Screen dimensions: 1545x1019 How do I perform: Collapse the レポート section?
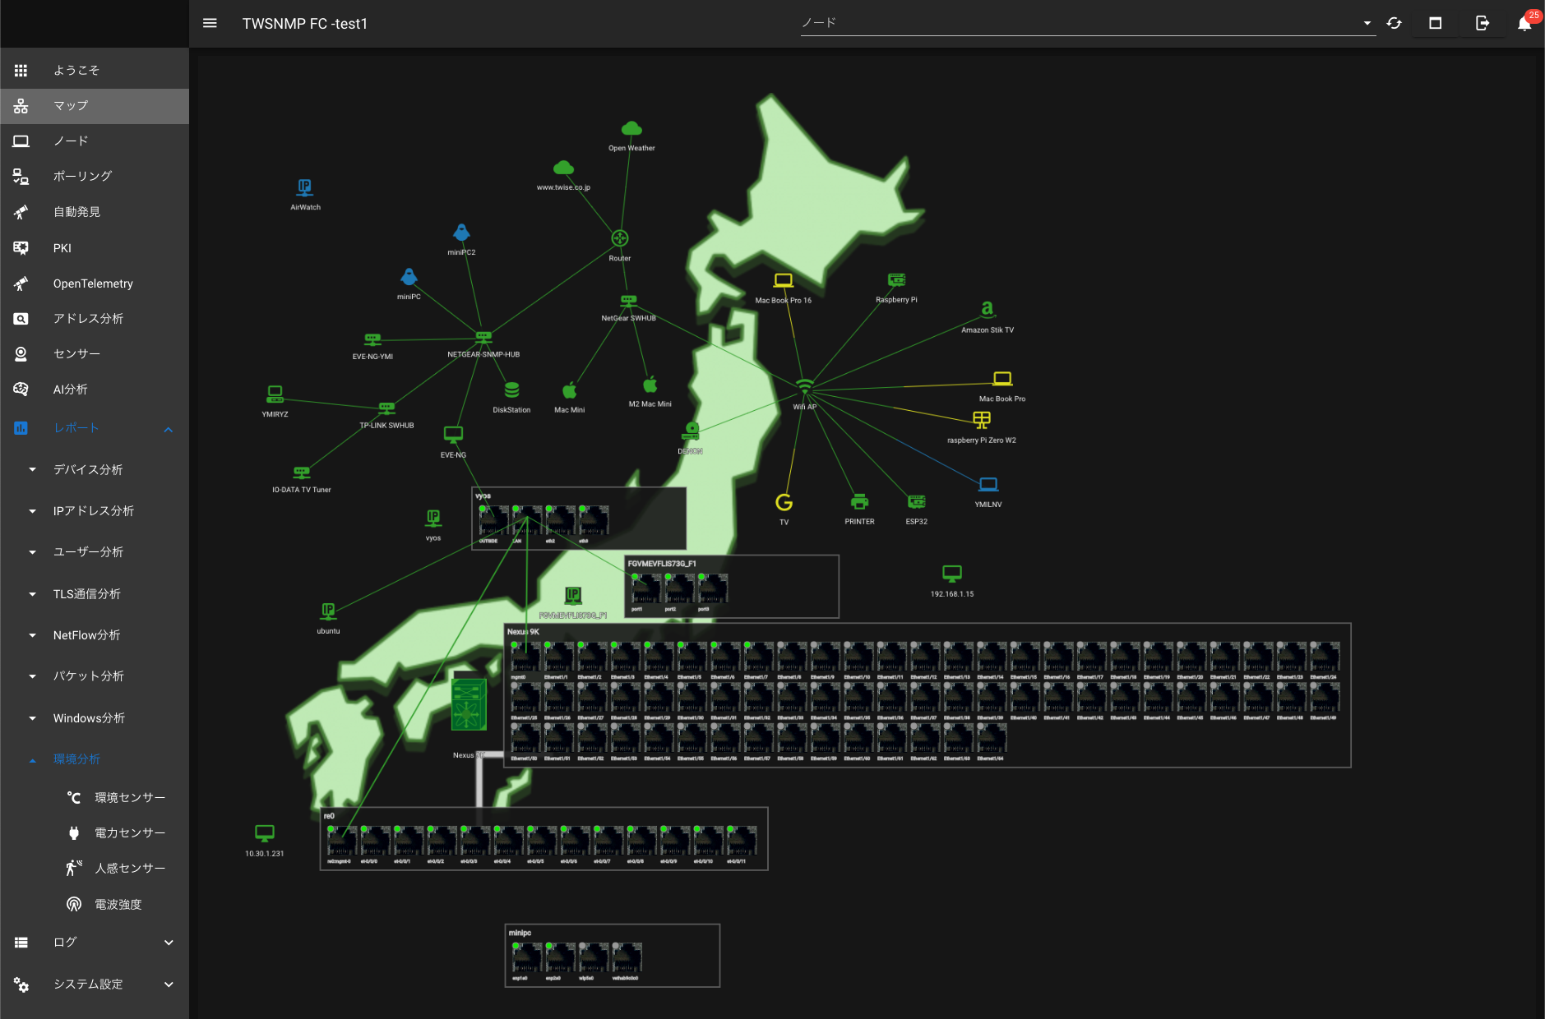pos(95,428)
